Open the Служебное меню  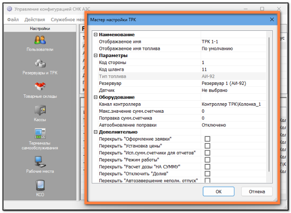67,20
